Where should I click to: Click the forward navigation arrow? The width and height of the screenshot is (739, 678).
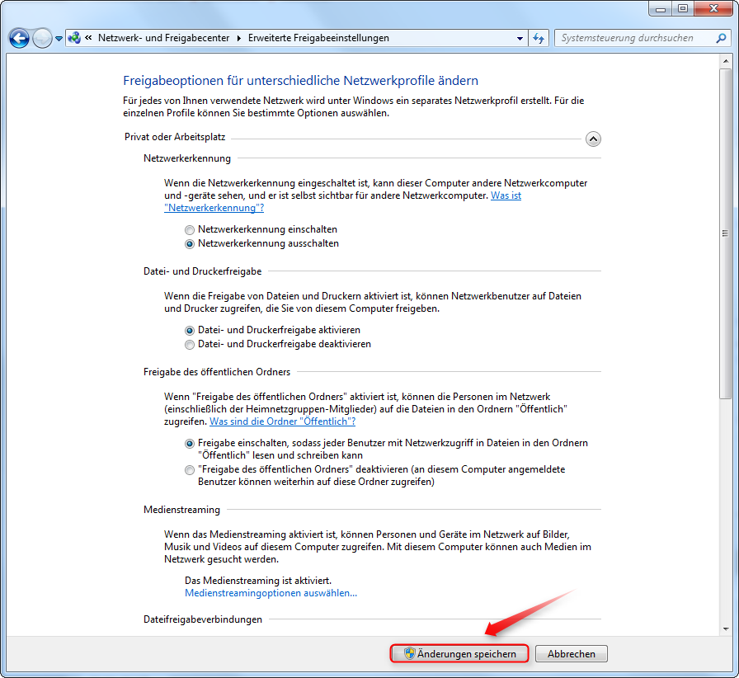point(42,38)
